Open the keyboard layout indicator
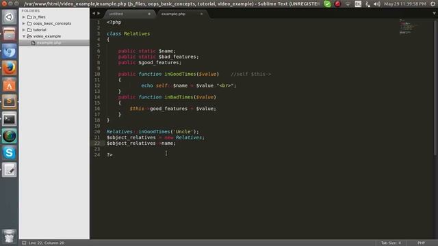Image resolution: width=438 pixels, height=246 pixels. point(358,4)
